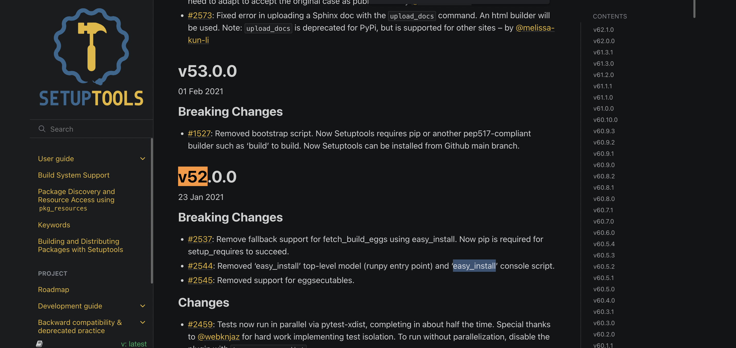Click the page scrollbar thumb at top right
736x348 pixels.
coord(694,8)
